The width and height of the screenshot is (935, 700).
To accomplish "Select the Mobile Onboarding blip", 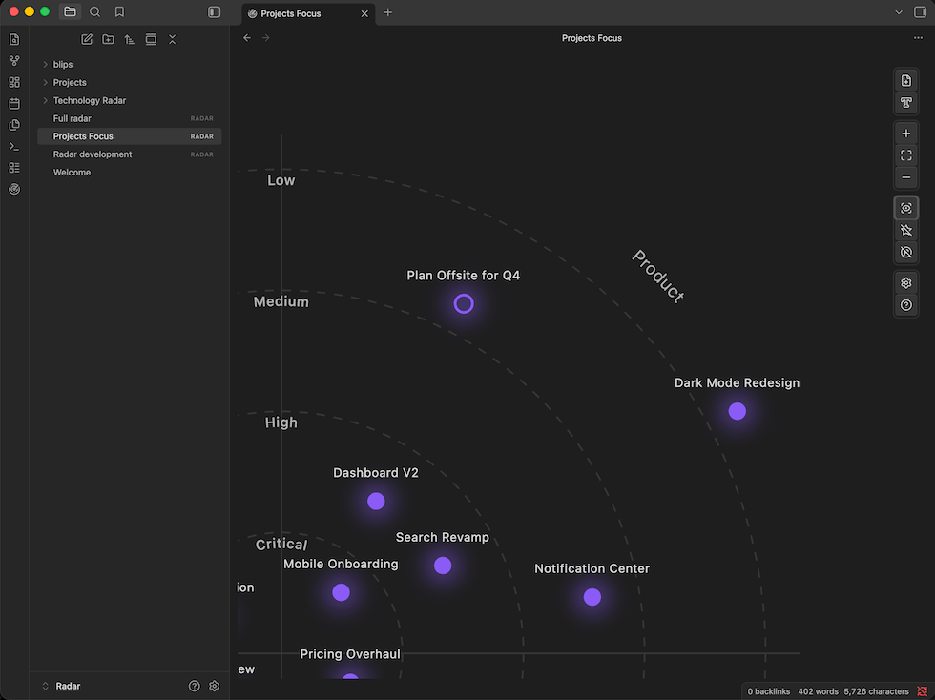I will pos(341,592).
